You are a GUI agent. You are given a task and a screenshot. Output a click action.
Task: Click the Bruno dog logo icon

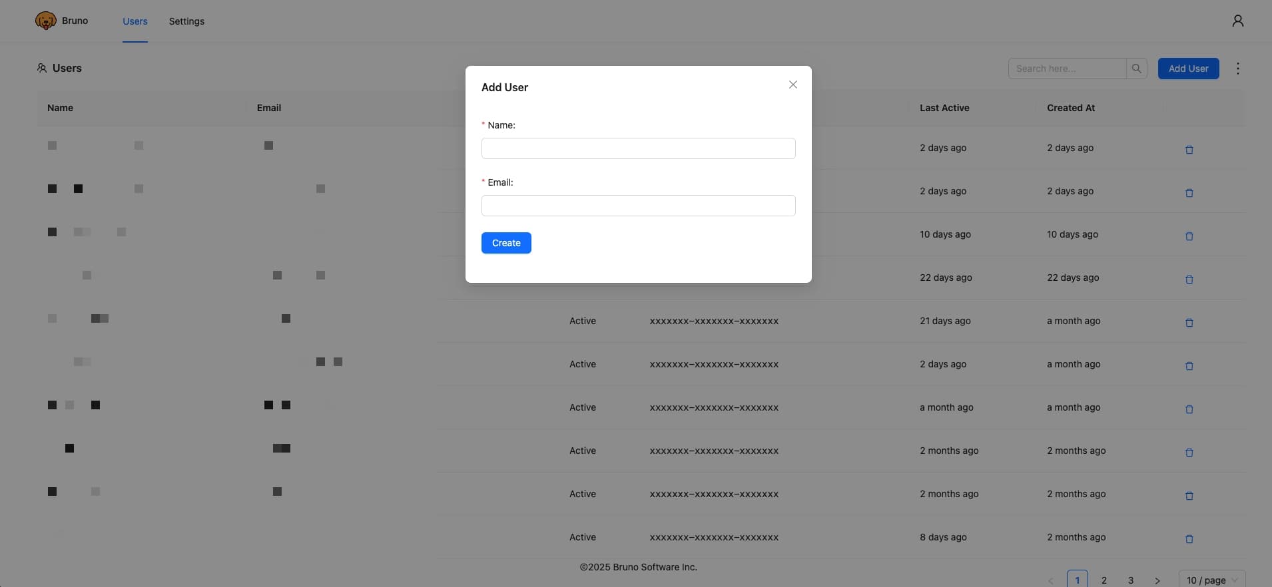[x=45, y=21]
